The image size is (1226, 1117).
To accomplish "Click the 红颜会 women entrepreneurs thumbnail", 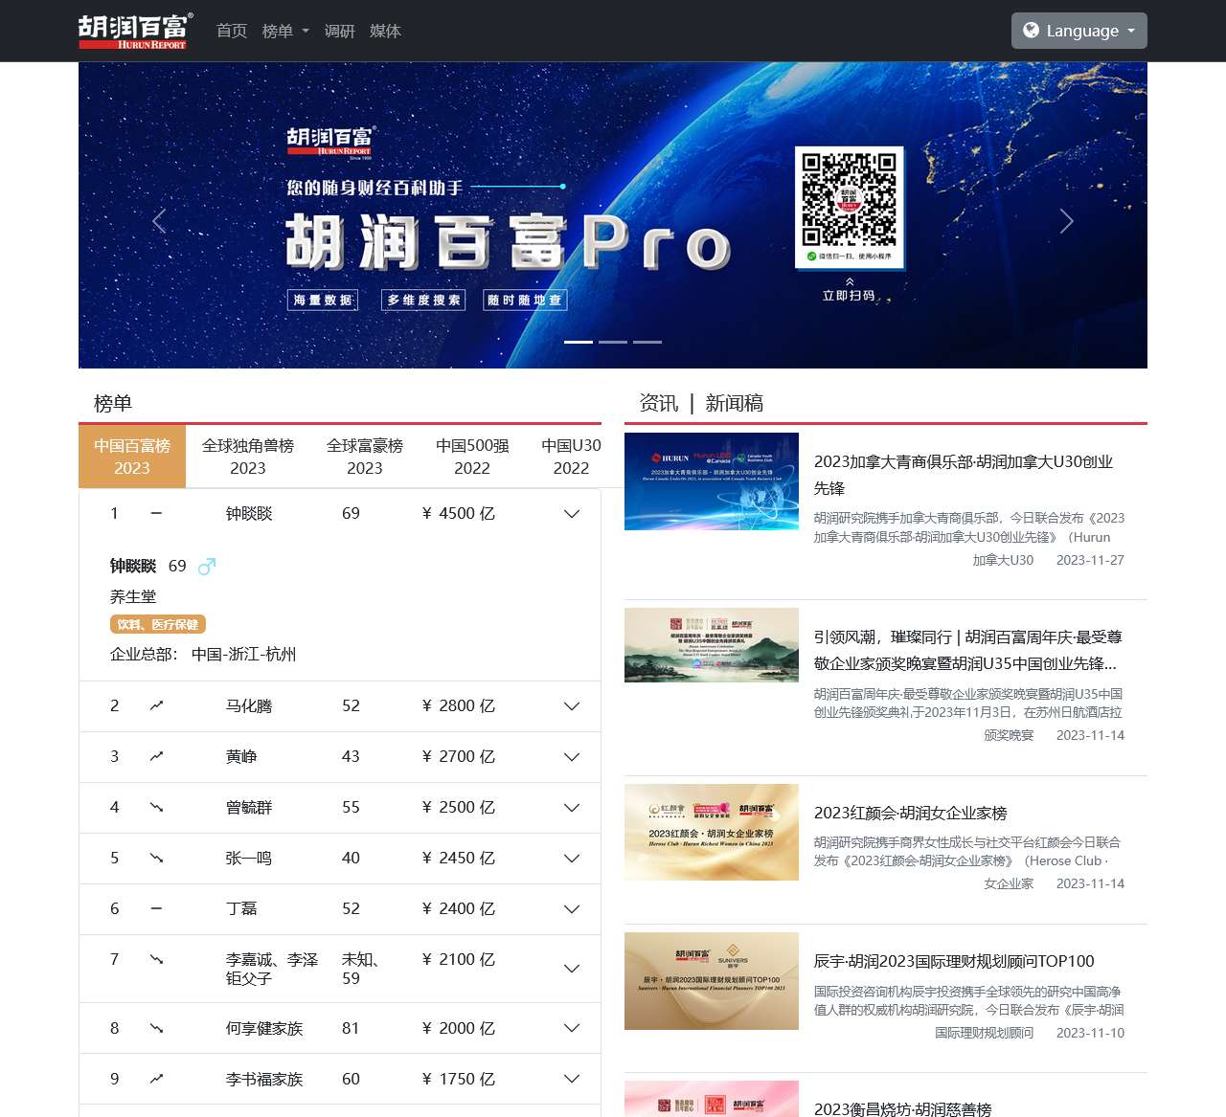I will [x=712, y=832].
